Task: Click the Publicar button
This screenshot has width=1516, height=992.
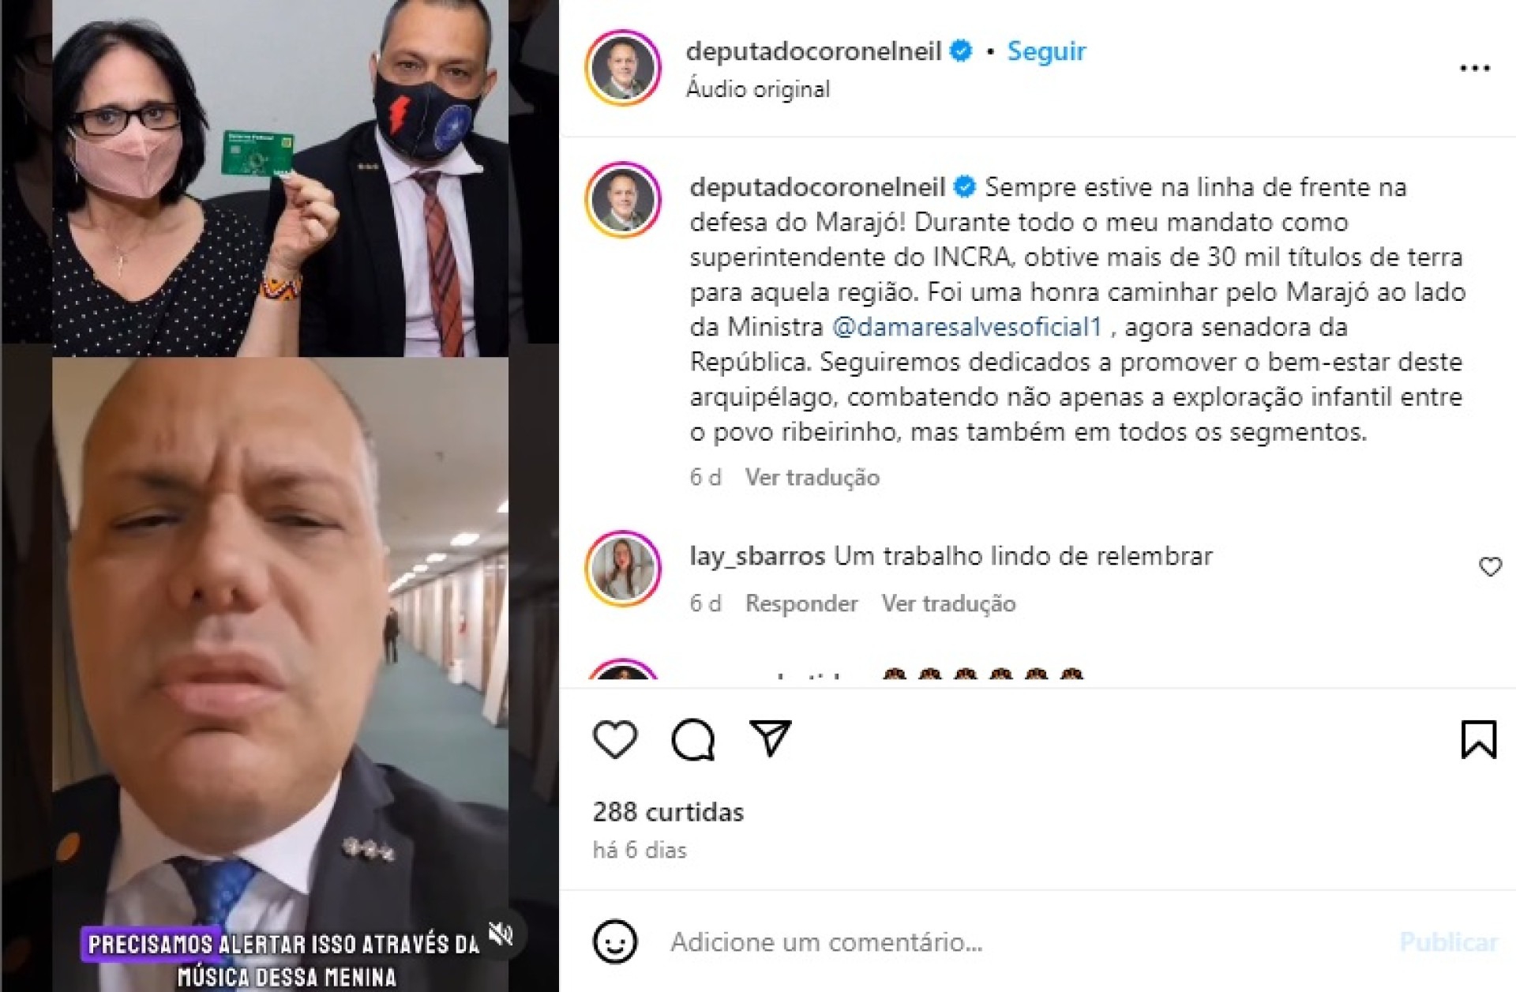Action: coord(1448,941)
